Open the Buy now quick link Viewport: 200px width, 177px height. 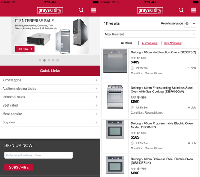click(x=50, y=122)
